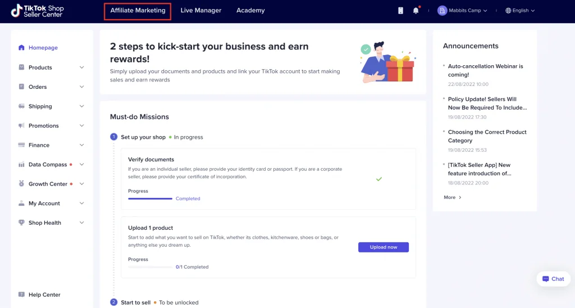Open the Auto-cancellation Webinar announcement
Screen dimensions: 575x308
pyautogui.click(x=486, y=70)
